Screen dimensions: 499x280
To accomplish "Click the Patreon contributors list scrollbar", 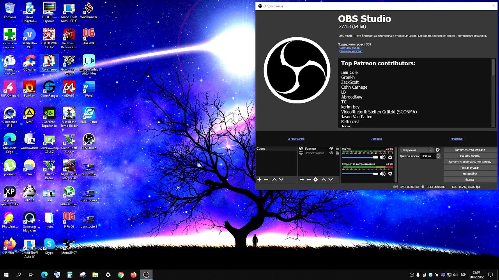I will 494,67.
